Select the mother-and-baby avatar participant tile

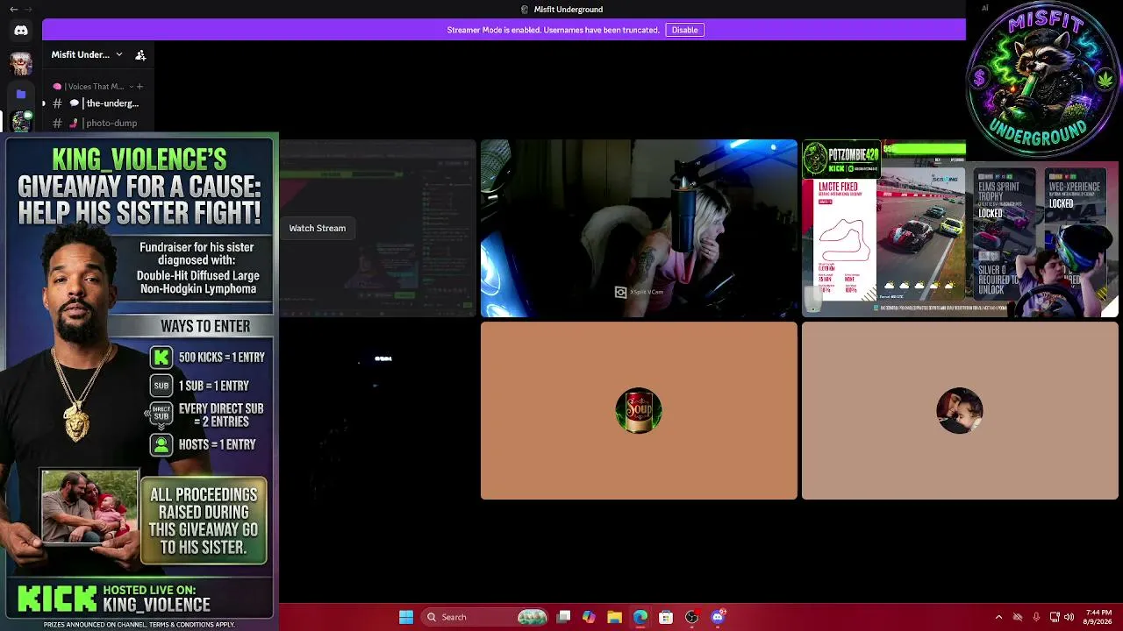(x=960, y=411)
